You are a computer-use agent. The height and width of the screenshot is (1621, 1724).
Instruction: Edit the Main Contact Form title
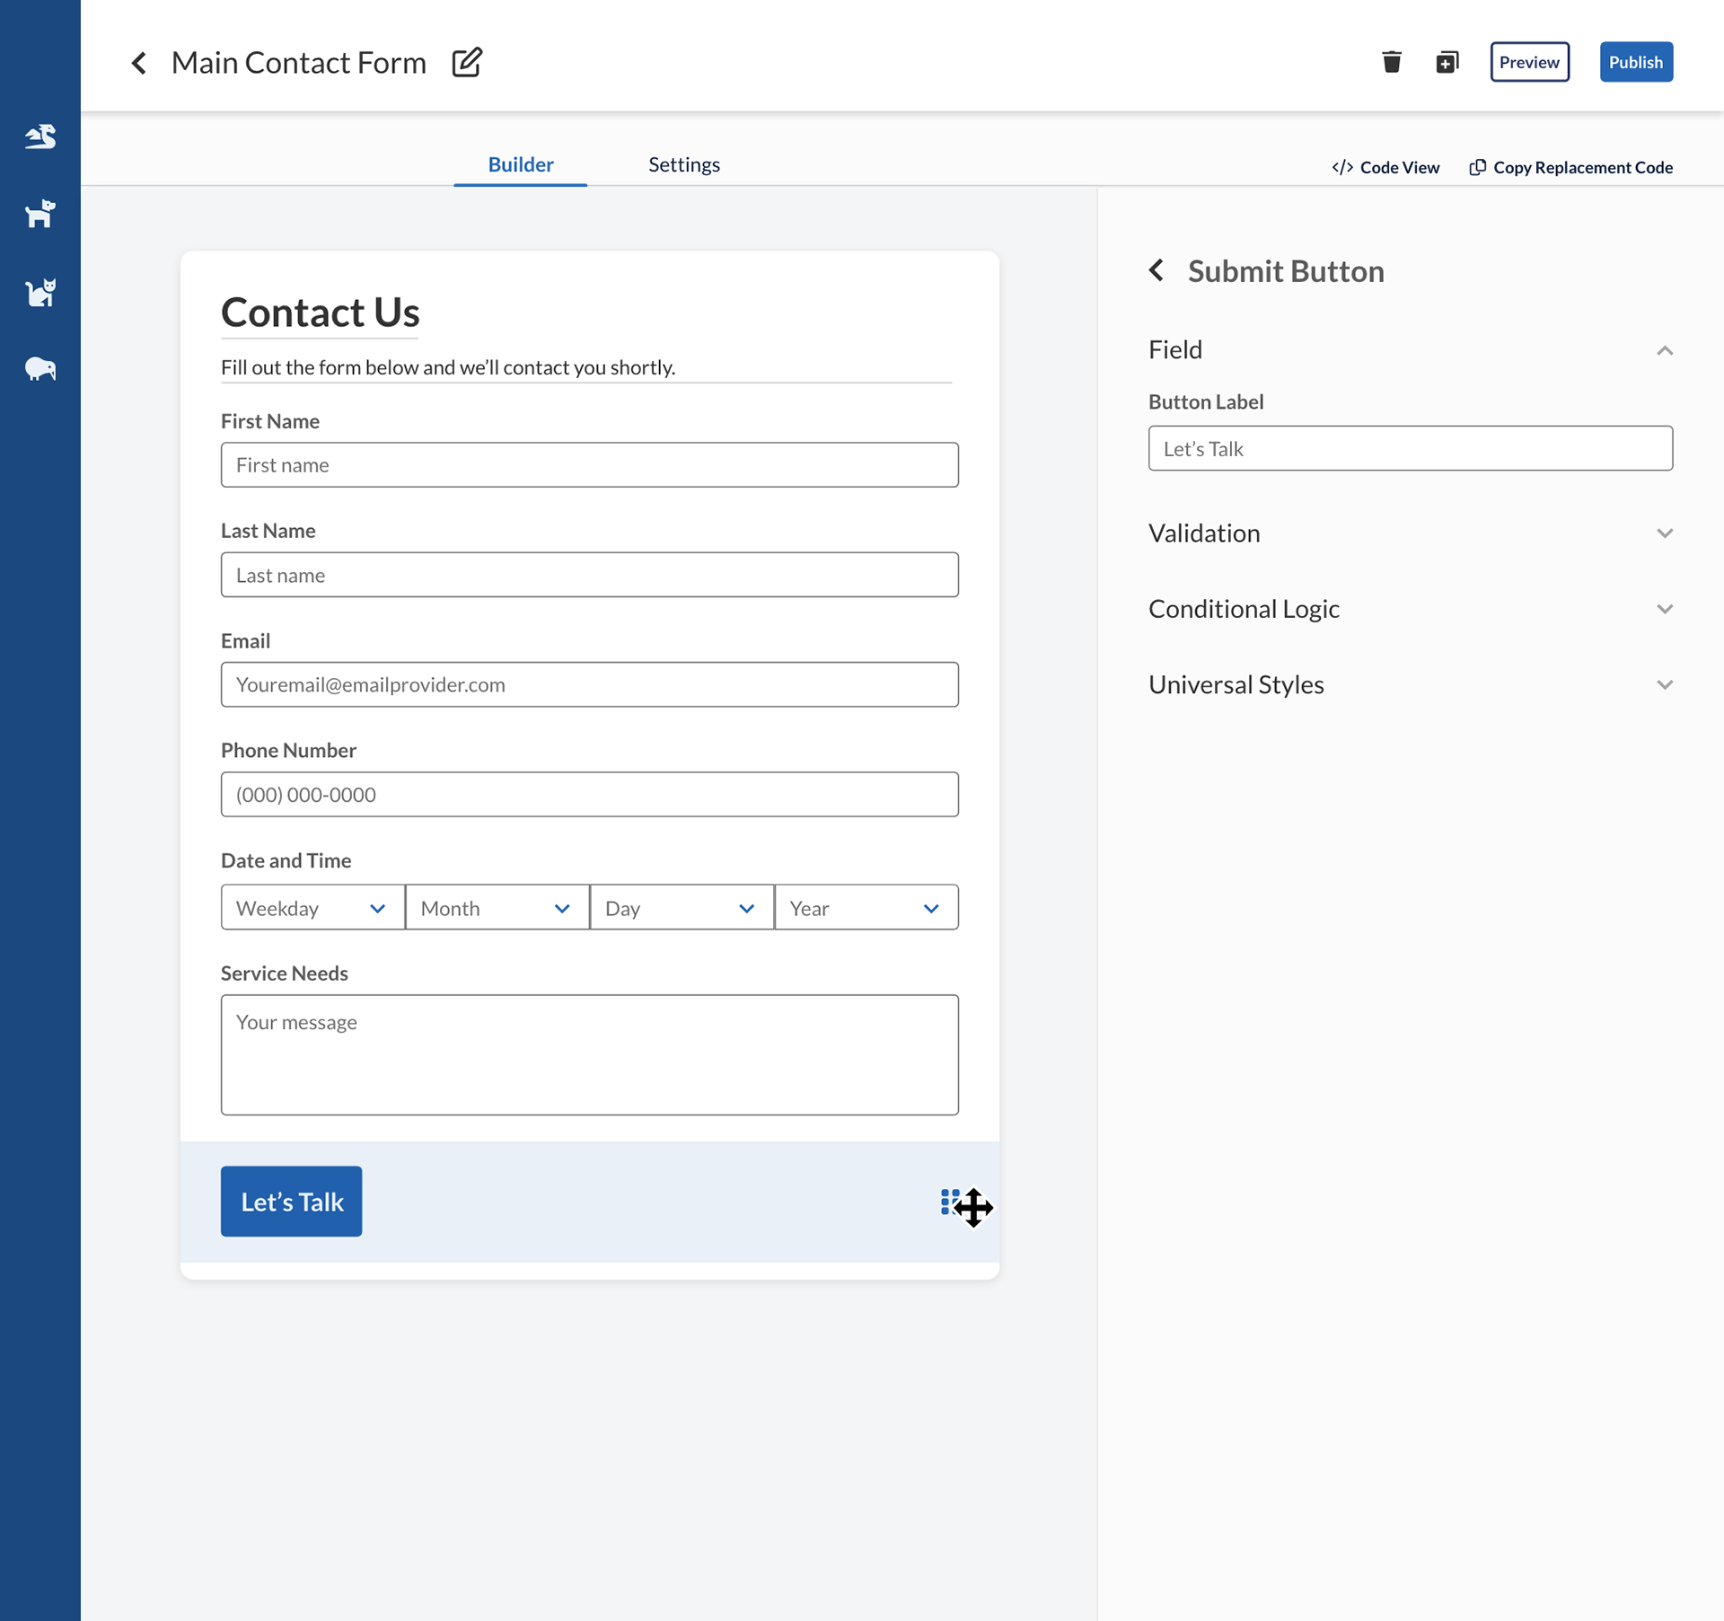pyautogui.click(x=467, y=62)
